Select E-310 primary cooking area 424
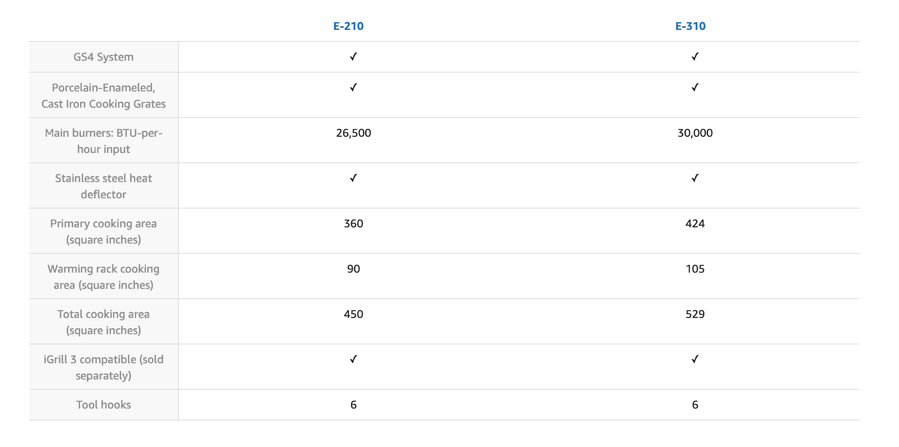 coord(695,223)
